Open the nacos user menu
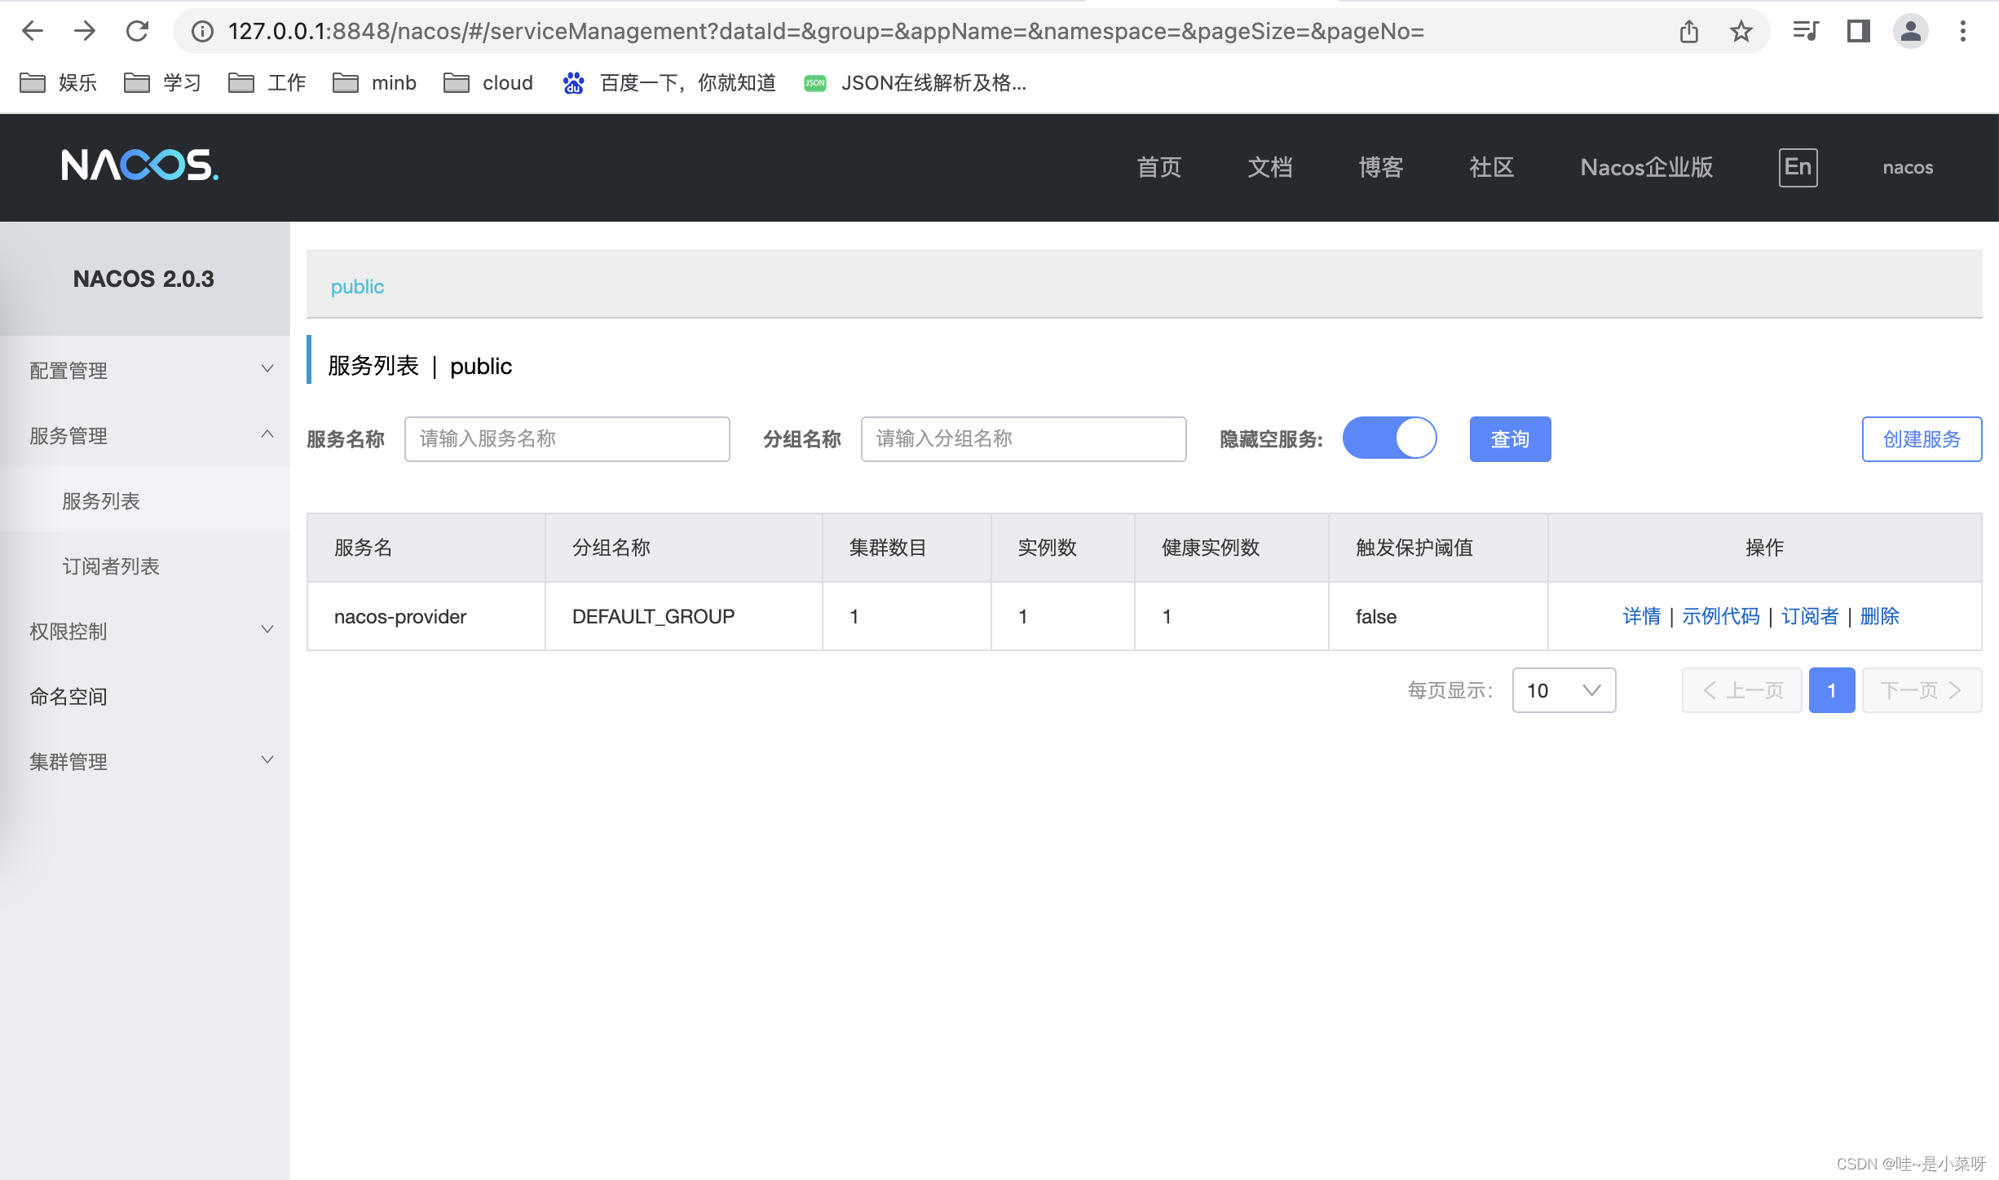The image size is (1999, 1180). tap(1908, 167)
